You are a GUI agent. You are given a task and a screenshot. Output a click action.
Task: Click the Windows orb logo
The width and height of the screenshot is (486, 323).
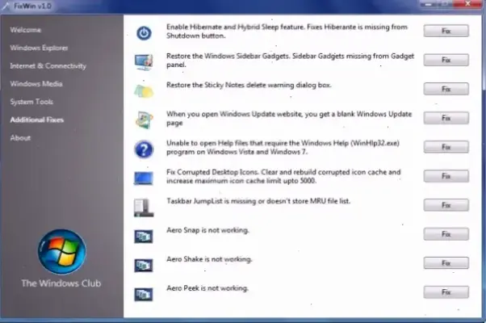pyautogui.click(x=61, y=252)
